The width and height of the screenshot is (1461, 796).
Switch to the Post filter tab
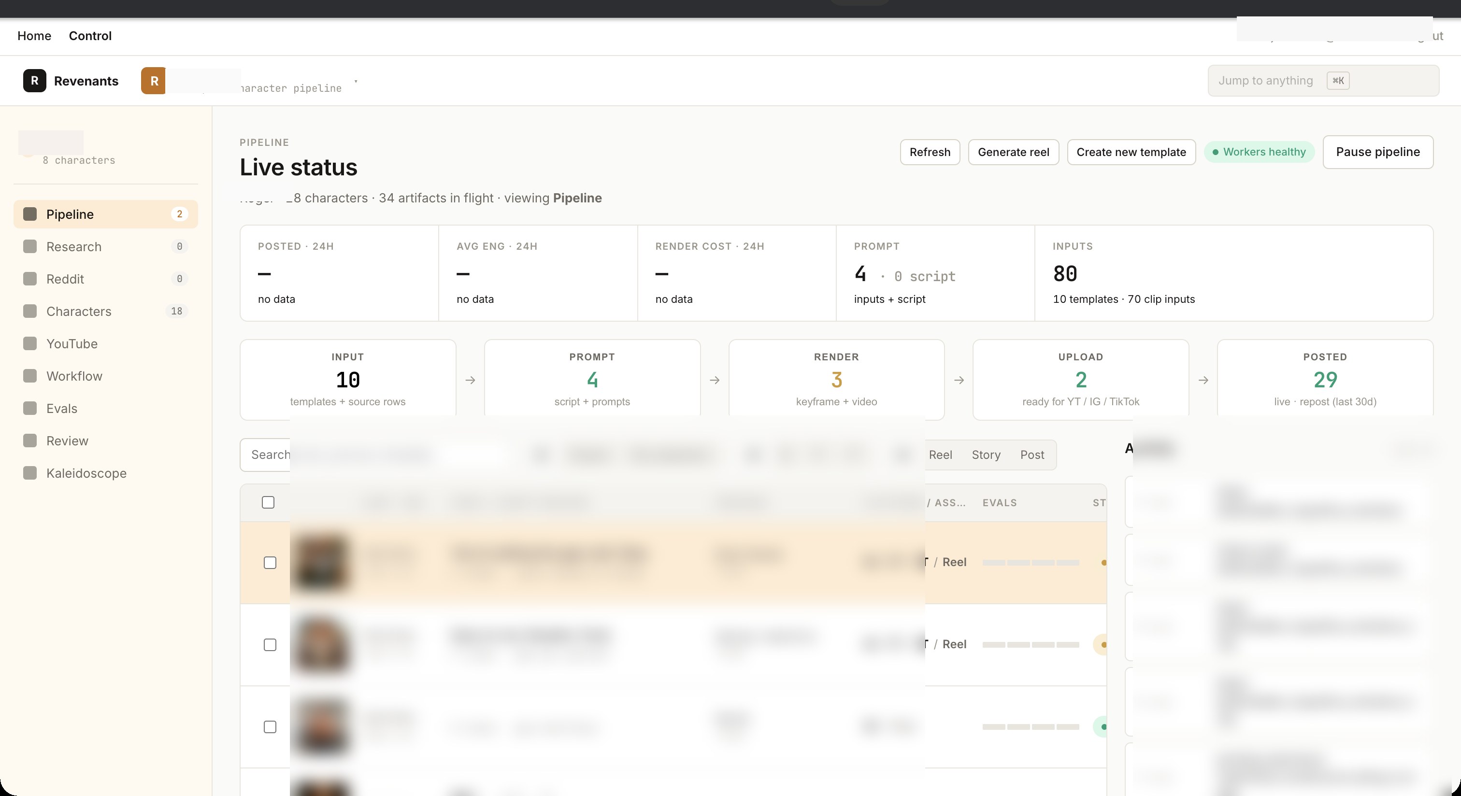[1031, 455]
